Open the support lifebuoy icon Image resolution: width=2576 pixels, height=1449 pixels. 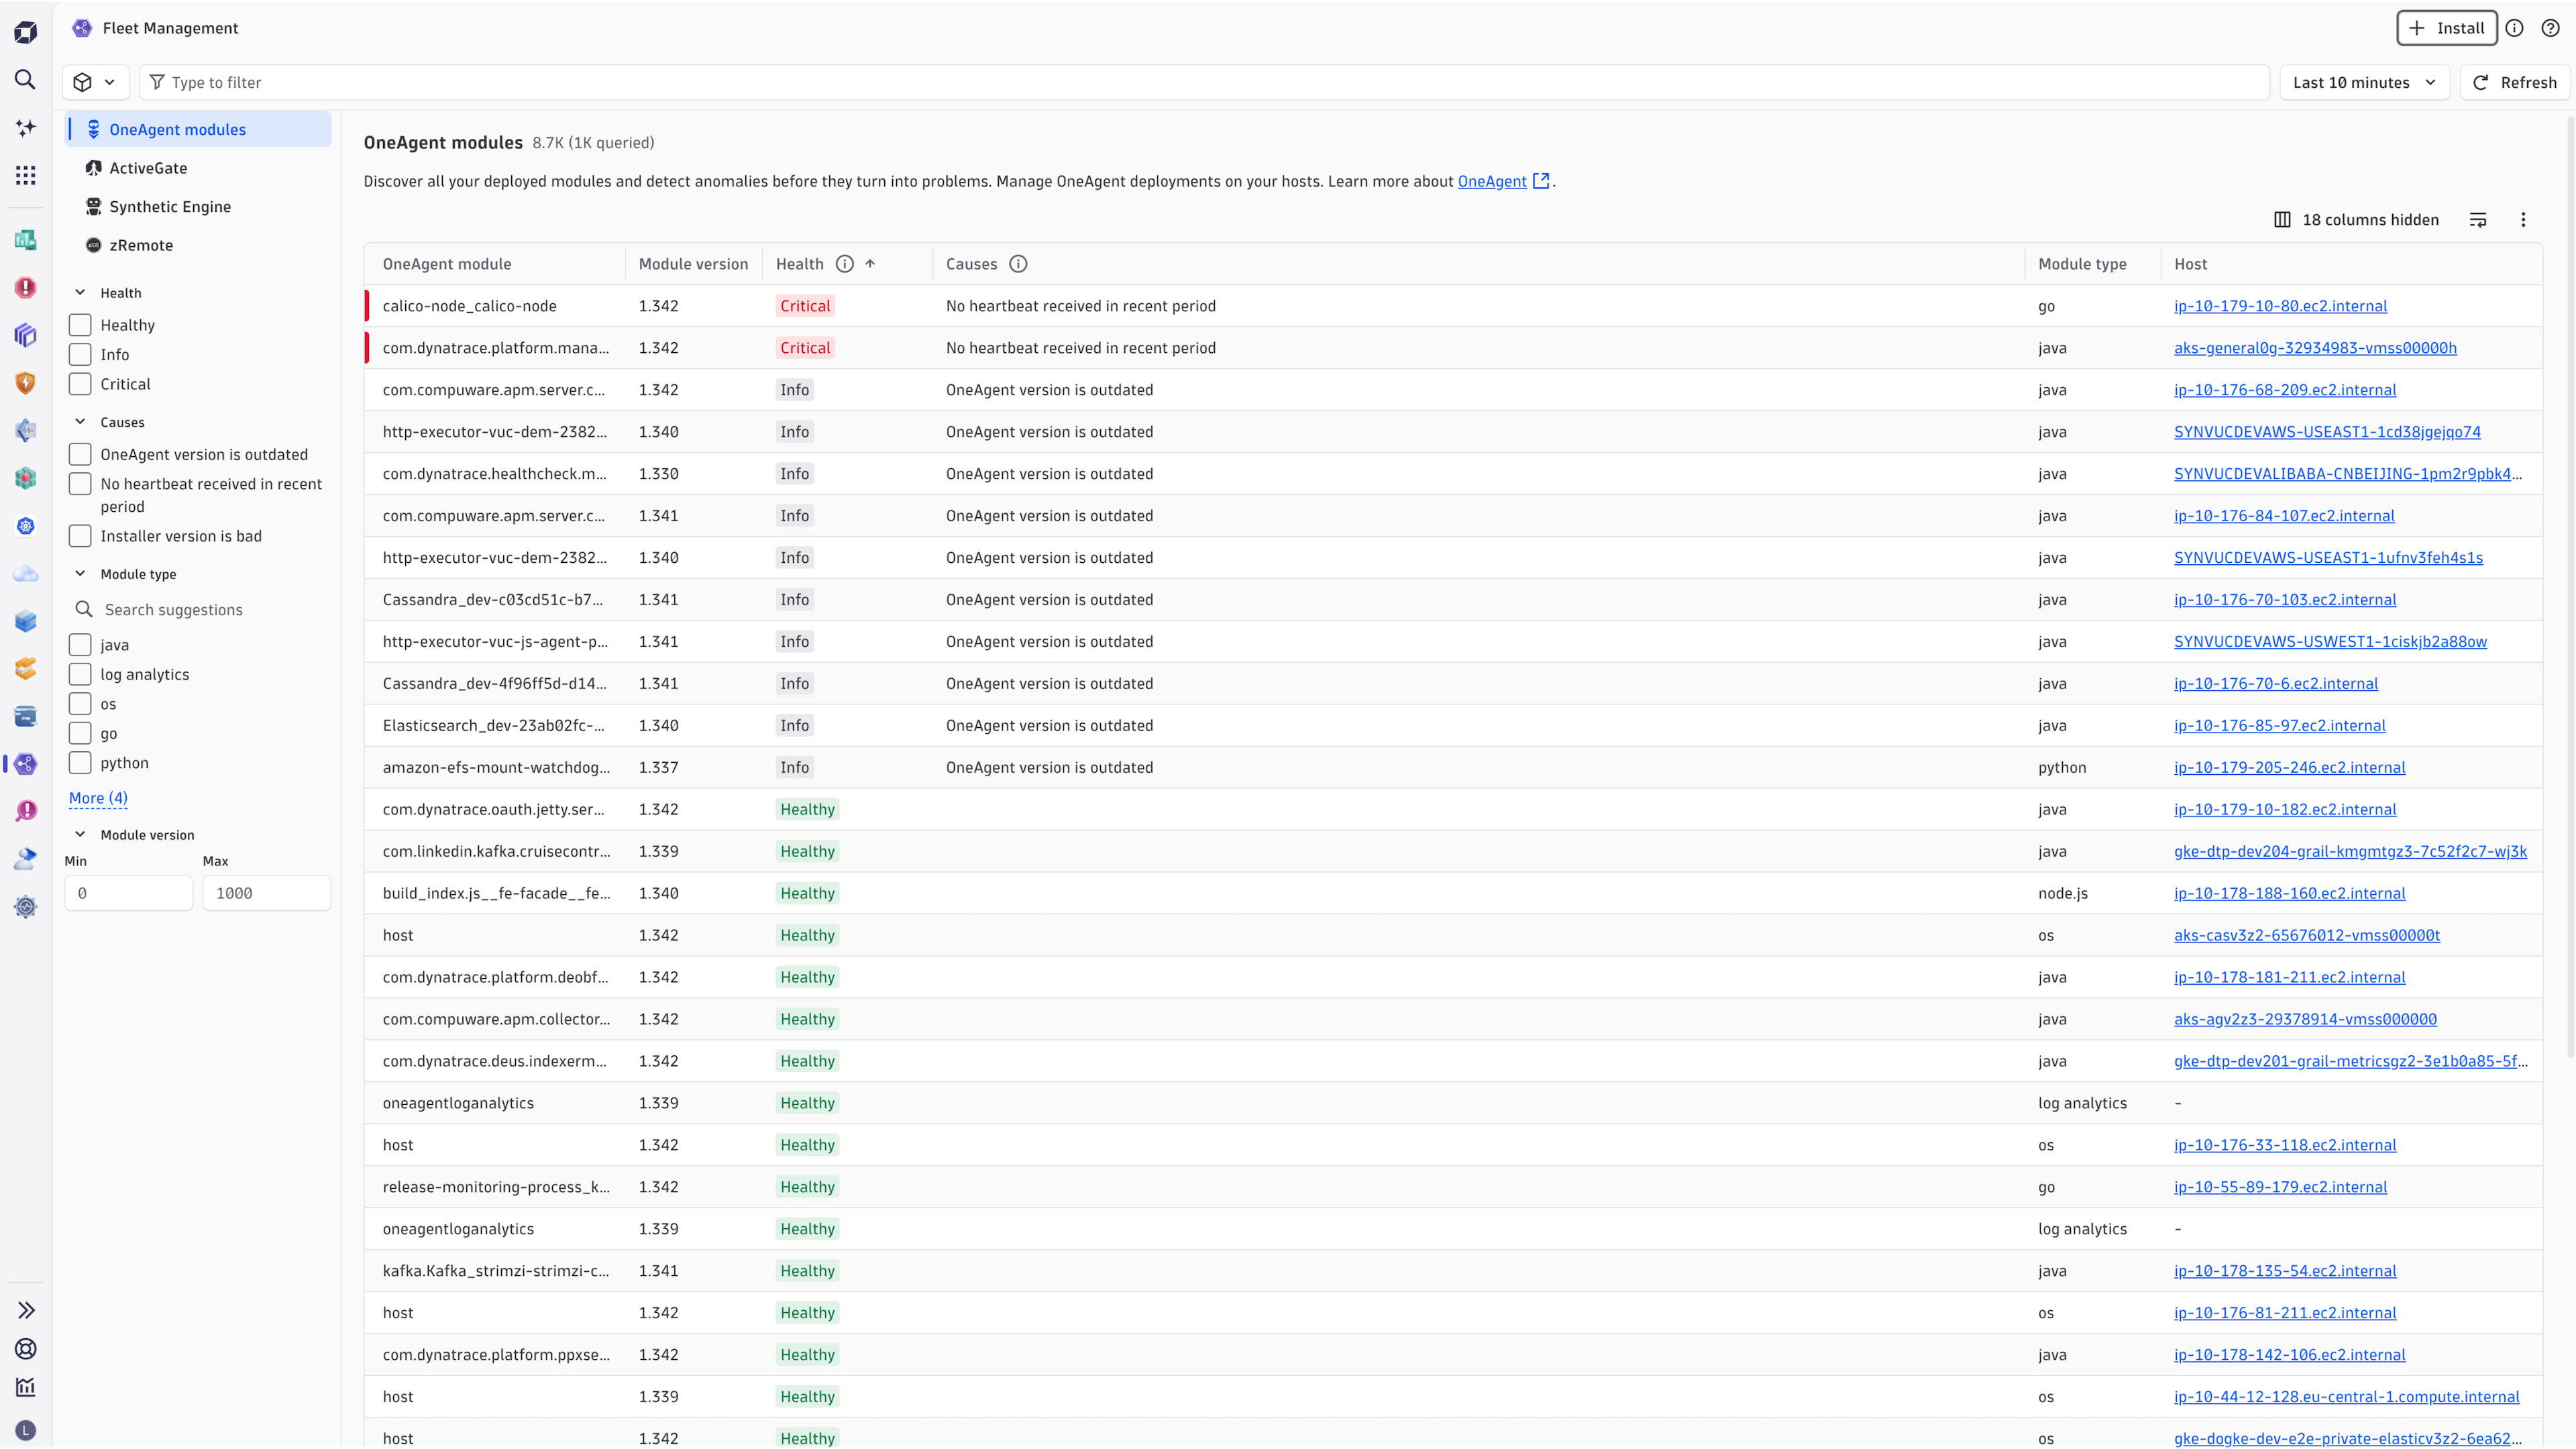(25, 1349)
